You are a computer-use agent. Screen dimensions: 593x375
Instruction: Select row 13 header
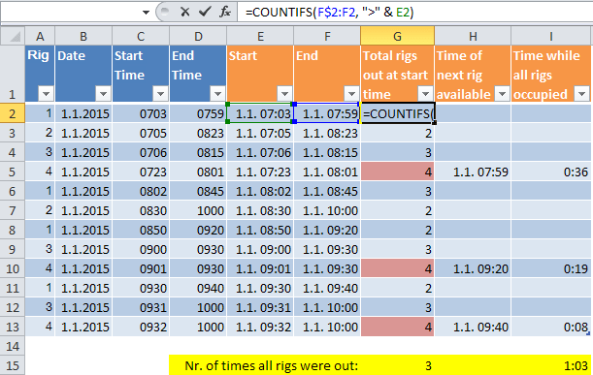click(13, 327)
